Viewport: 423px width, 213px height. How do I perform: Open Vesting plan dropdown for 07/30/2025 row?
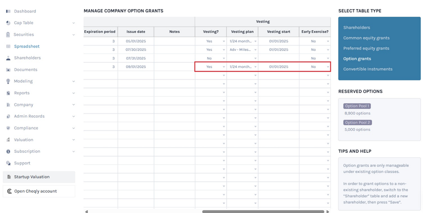point(255,50)
